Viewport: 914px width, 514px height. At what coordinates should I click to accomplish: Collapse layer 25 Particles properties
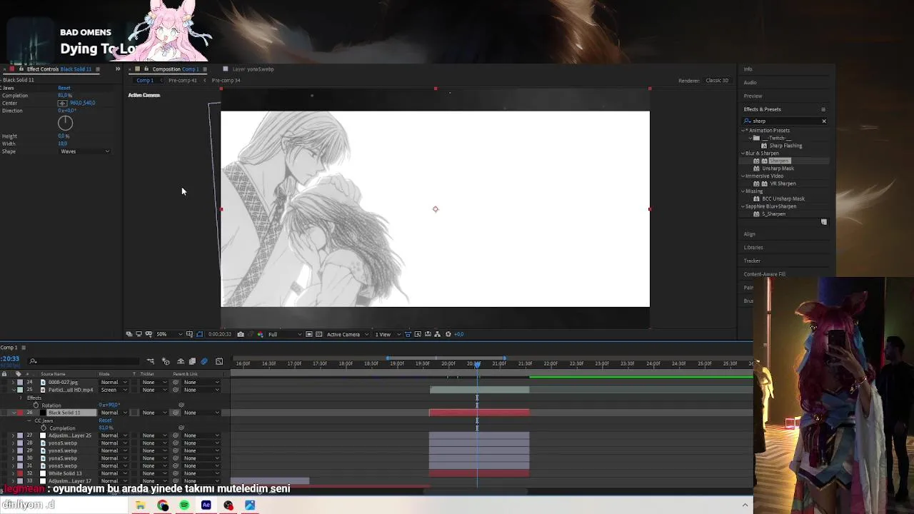coord(14,390)
